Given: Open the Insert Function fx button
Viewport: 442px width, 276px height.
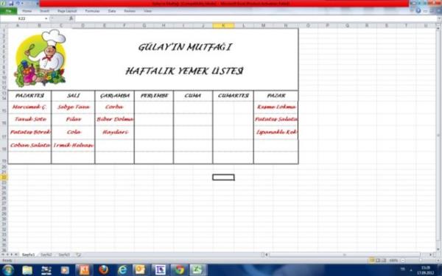Looking at the screenshot, I should [x=71, y=18].
